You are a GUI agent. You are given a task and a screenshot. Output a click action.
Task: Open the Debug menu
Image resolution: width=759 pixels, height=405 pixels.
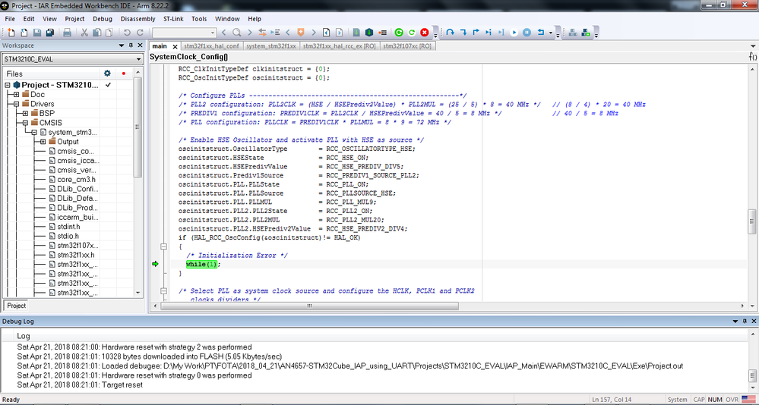point(102,19)
